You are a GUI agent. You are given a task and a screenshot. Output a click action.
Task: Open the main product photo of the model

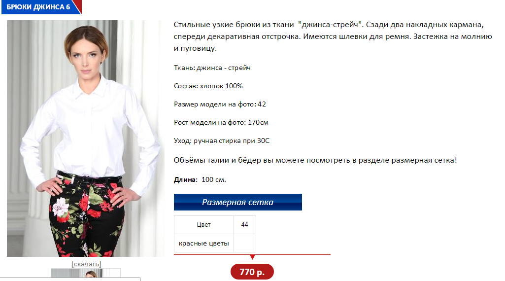tap(86, 138)
